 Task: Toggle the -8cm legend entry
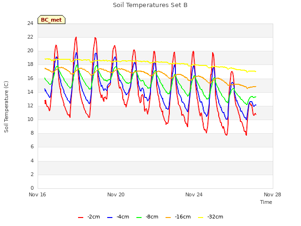[x=147, y=217]
